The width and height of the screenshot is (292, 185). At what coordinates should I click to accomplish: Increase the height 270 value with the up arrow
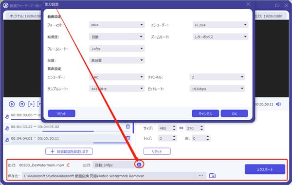[202, 127]
